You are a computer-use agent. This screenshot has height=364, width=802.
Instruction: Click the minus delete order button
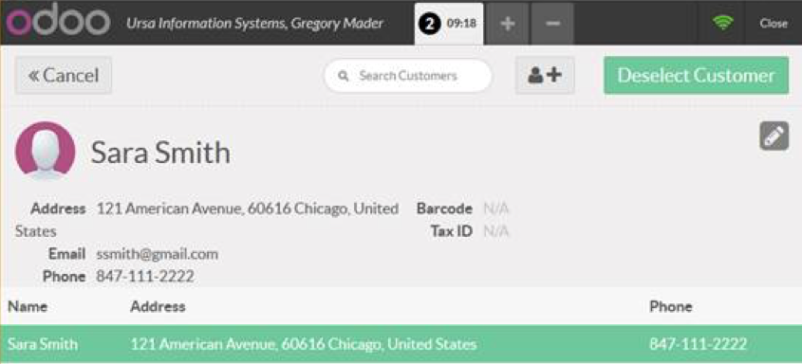click(x=551, y=24)
